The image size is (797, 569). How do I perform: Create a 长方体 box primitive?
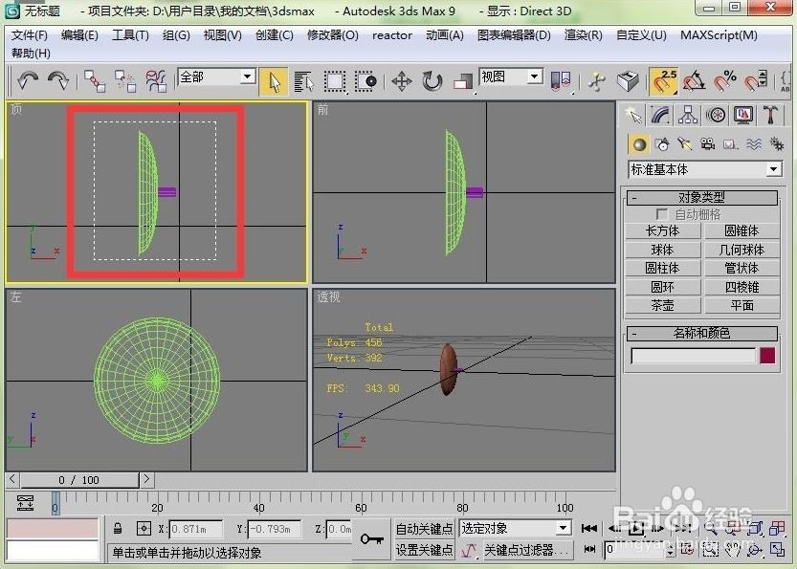(x=662, y=230)
